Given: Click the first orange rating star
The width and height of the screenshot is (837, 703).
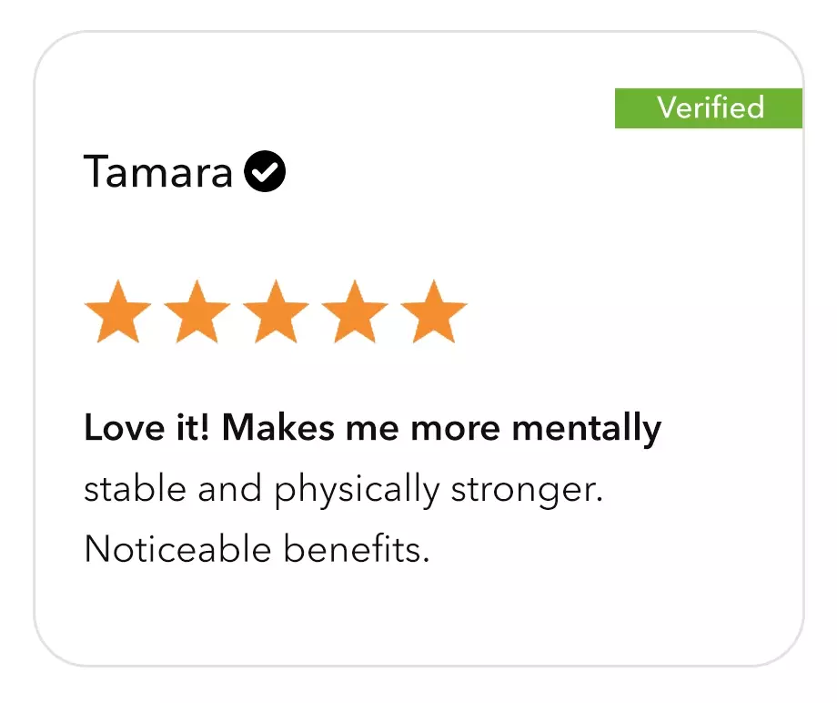Looking at the screenshot, I should click(118, 312).
